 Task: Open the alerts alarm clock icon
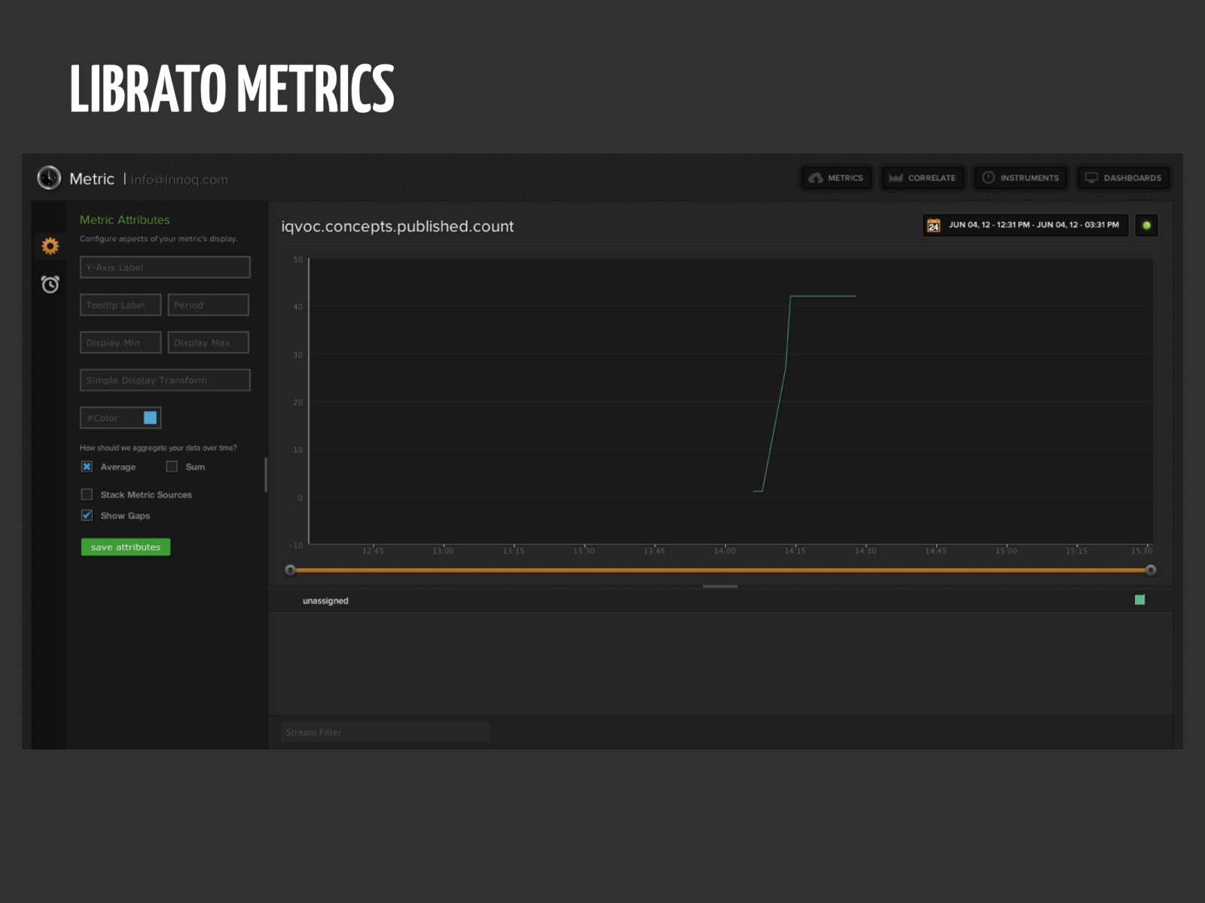pyautogui.click(x=50, y=284)
